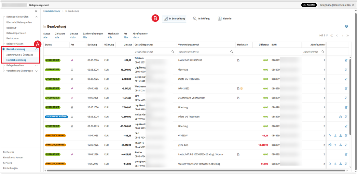
Task: Open the Abrufnummer range filter
Action: coord(136,37)
